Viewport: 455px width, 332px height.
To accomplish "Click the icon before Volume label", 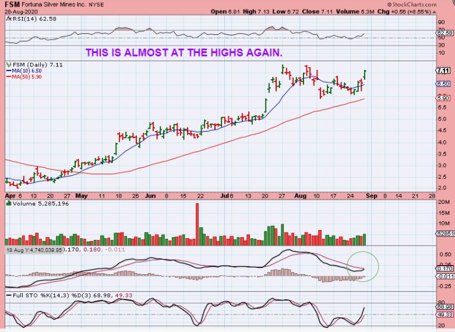I will coord(9,204).
